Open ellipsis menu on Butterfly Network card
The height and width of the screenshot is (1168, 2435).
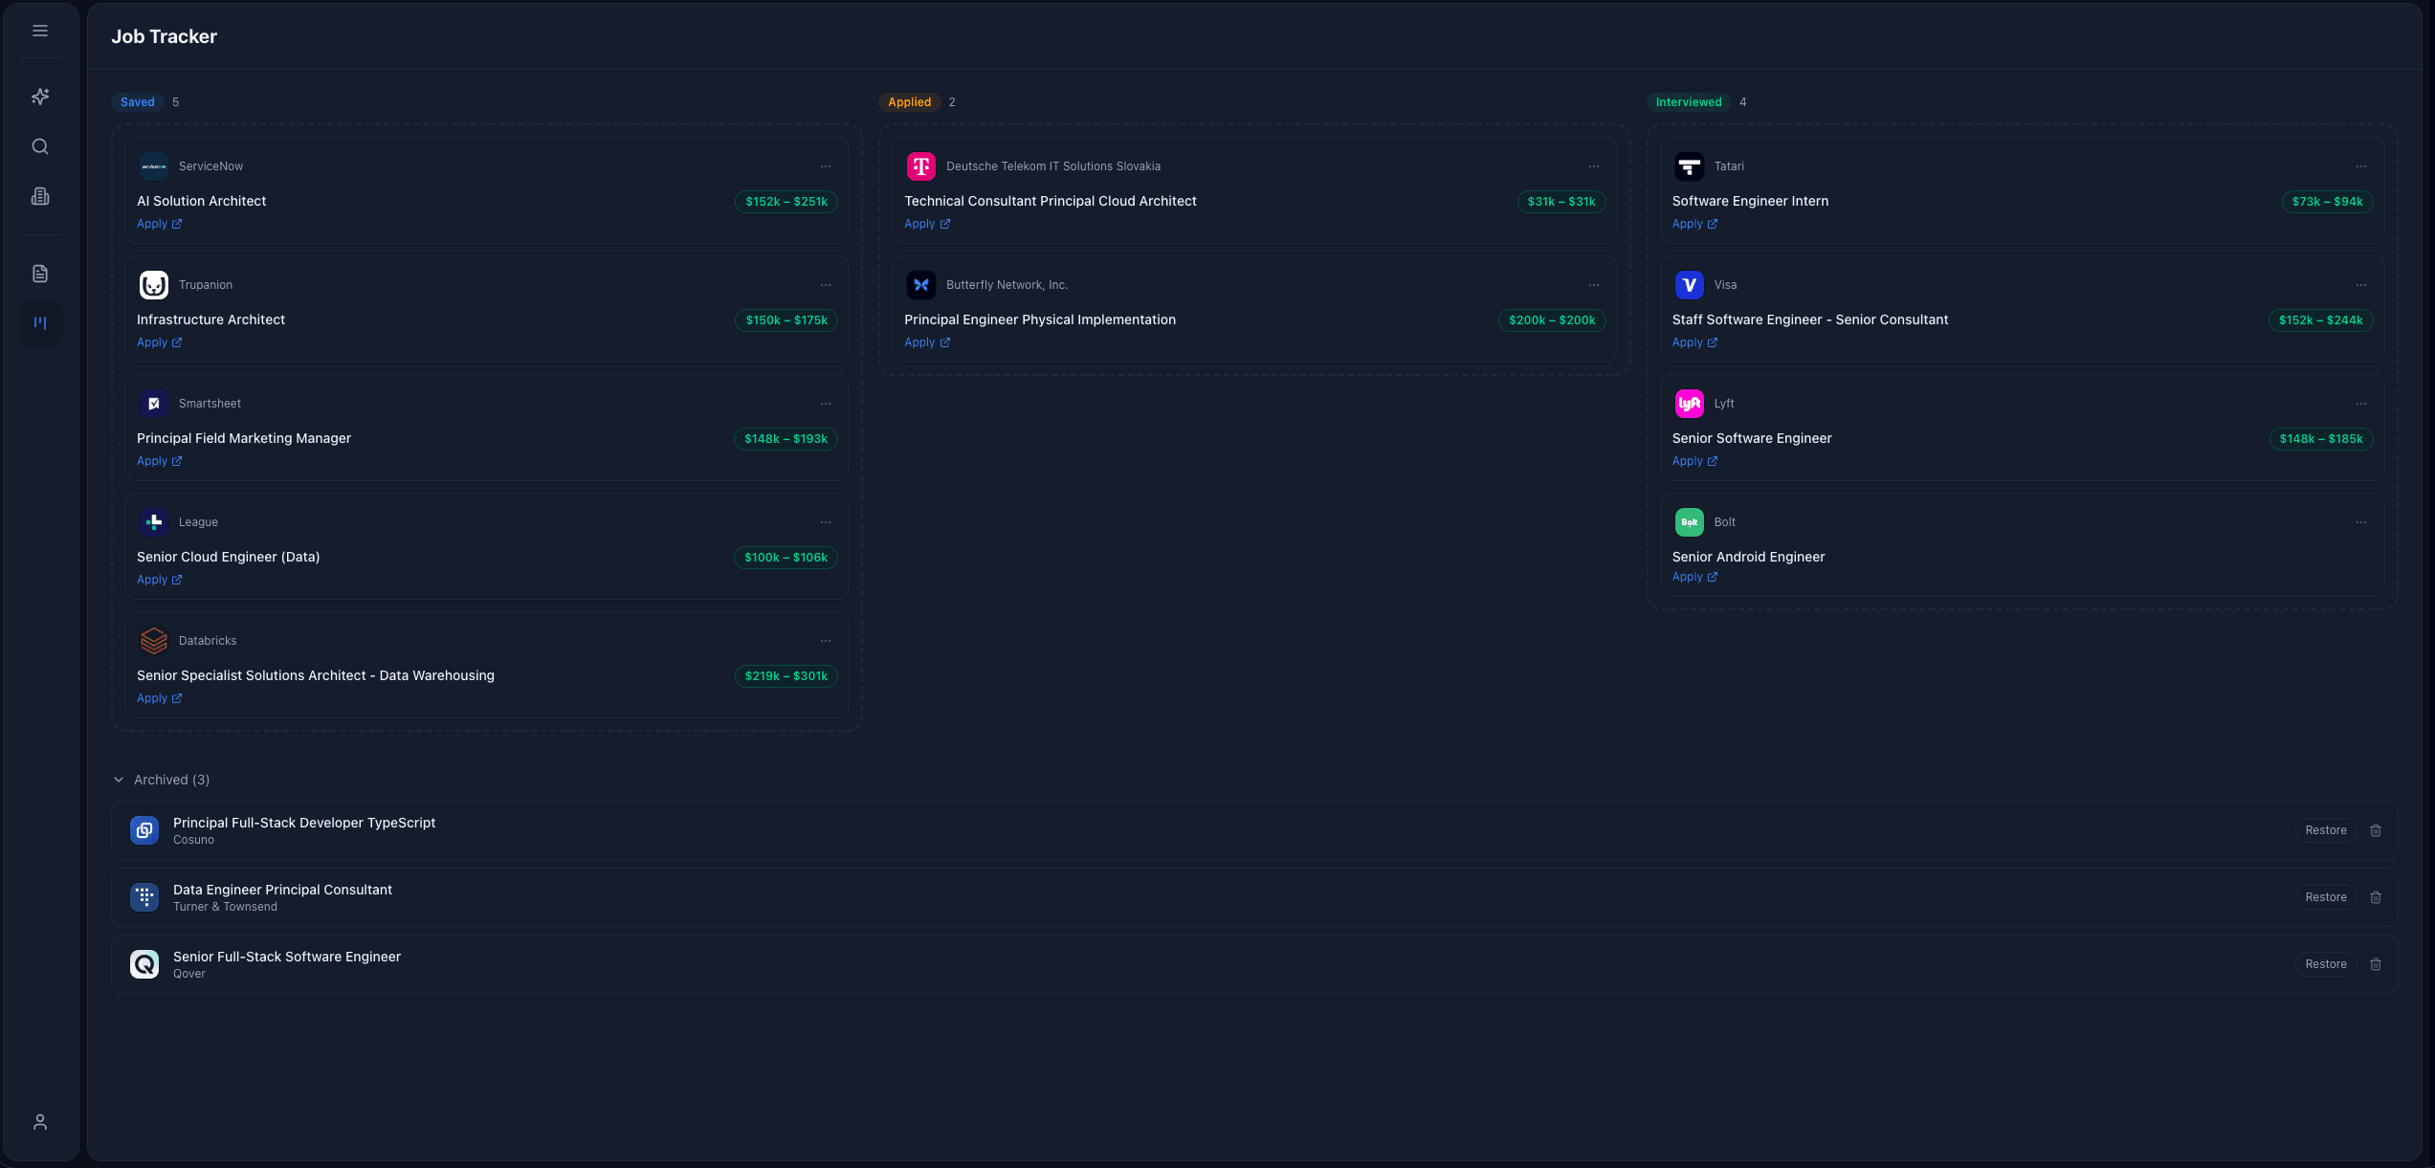point(1594,285)
